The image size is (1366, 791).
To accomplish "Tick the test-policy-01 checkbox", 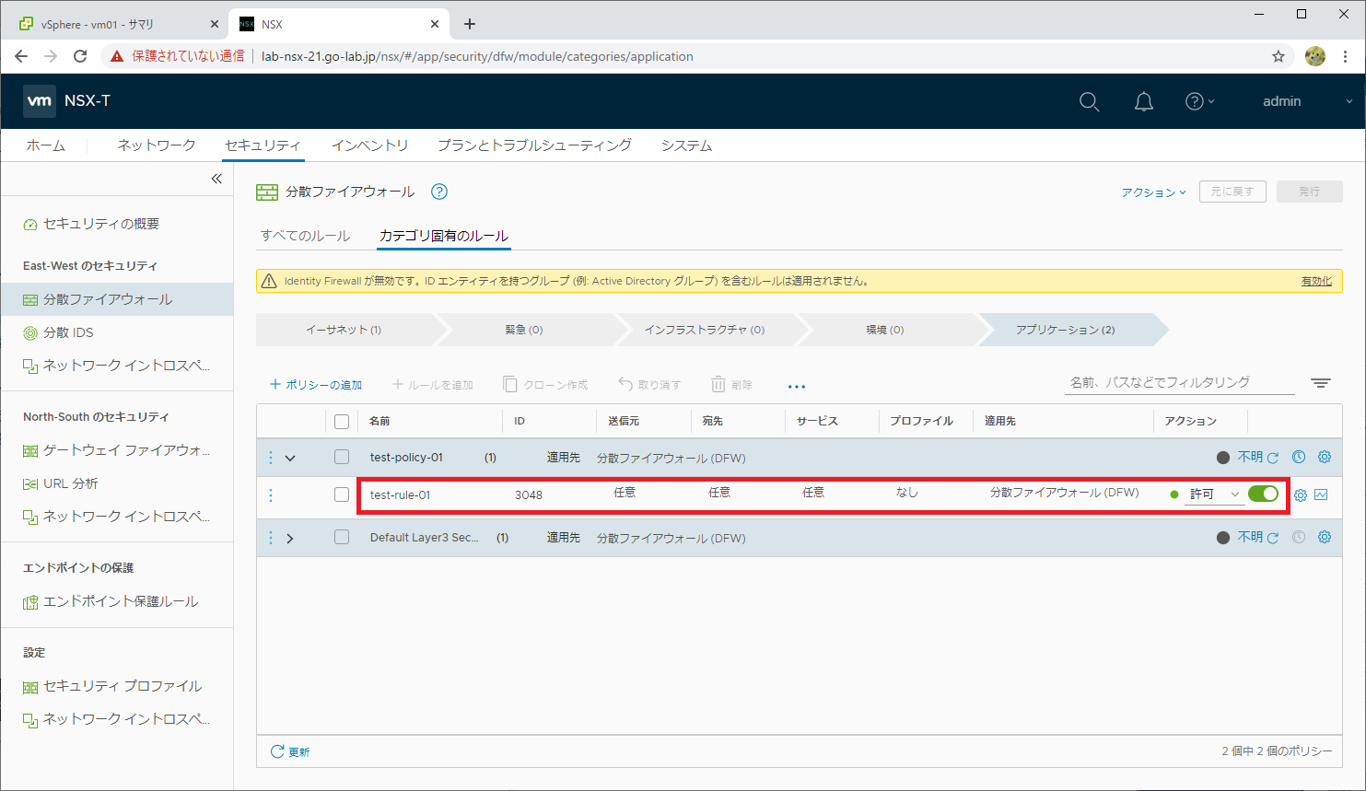I will tap(342, 457).
